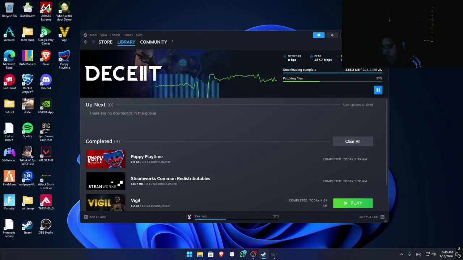Click the Steam announcements megaphone icon

tap(319, 35)
